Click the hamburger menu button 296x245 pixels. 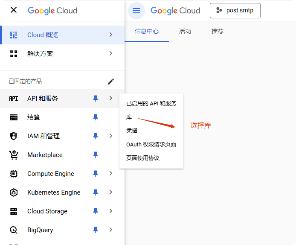pyautogui.click(x=136, y=11)
